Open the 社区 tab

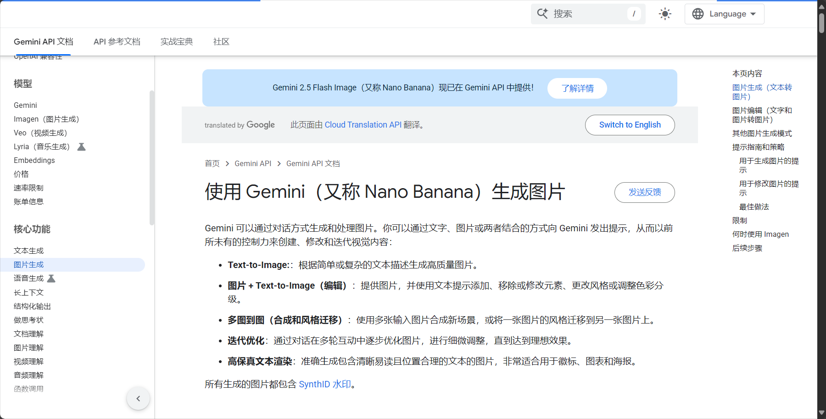click(x=221, y=42)
